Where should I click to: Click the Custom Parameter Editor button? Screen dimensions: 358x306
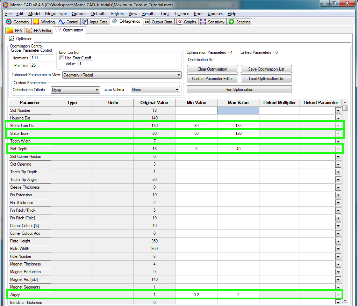(x=212, y=79)
